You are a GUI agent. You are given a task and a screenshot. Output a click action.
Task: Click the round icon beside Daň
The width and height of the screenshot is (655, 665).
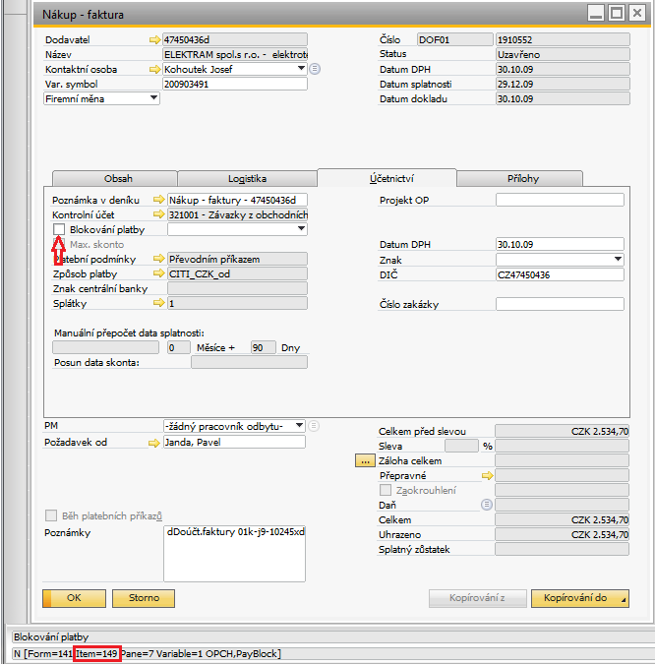click(x=486, y=505)
